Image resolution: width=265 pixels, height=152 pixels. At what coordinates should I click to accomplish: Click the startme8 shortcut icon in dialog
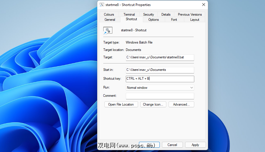pyautogui.click(x=108, y=30)
